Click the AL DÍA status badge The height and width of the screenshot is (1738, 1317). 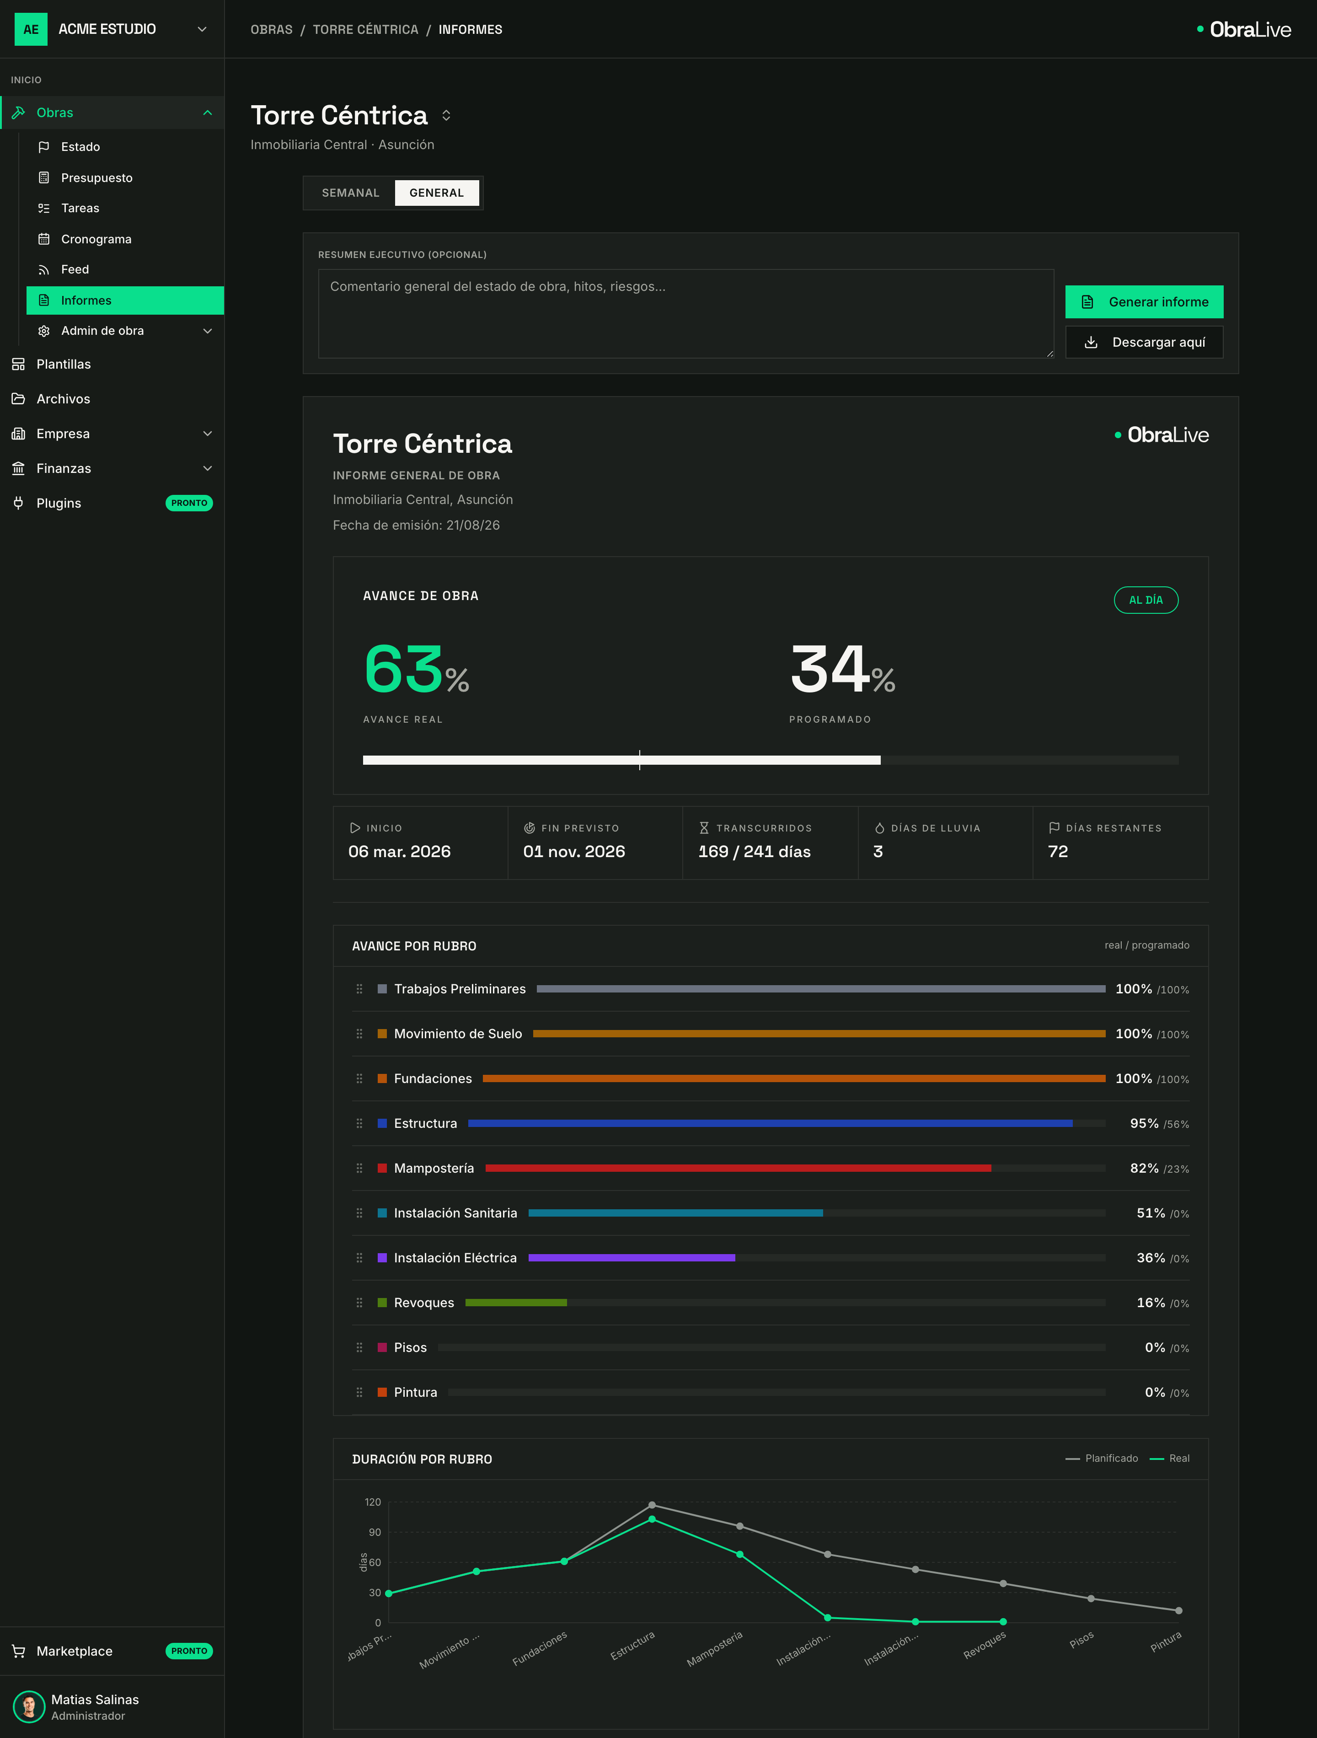[x=1146, y=600]
